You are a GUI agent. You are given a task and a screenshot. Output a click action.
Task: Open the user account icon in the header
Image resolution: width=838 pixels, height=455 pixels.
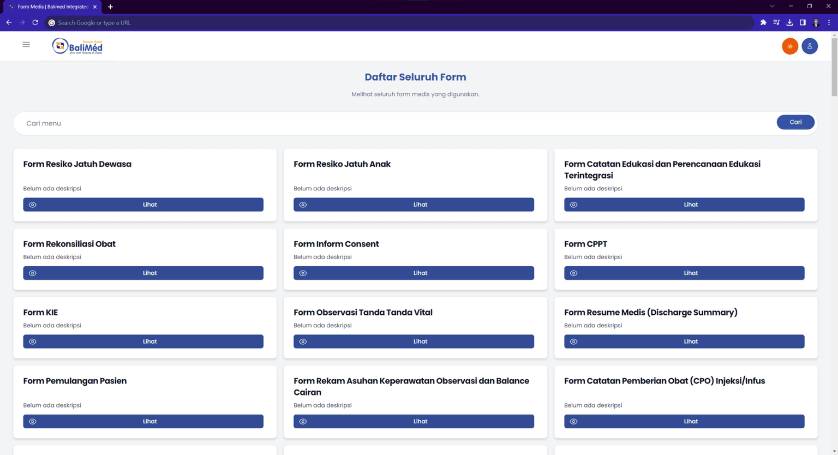810,46
